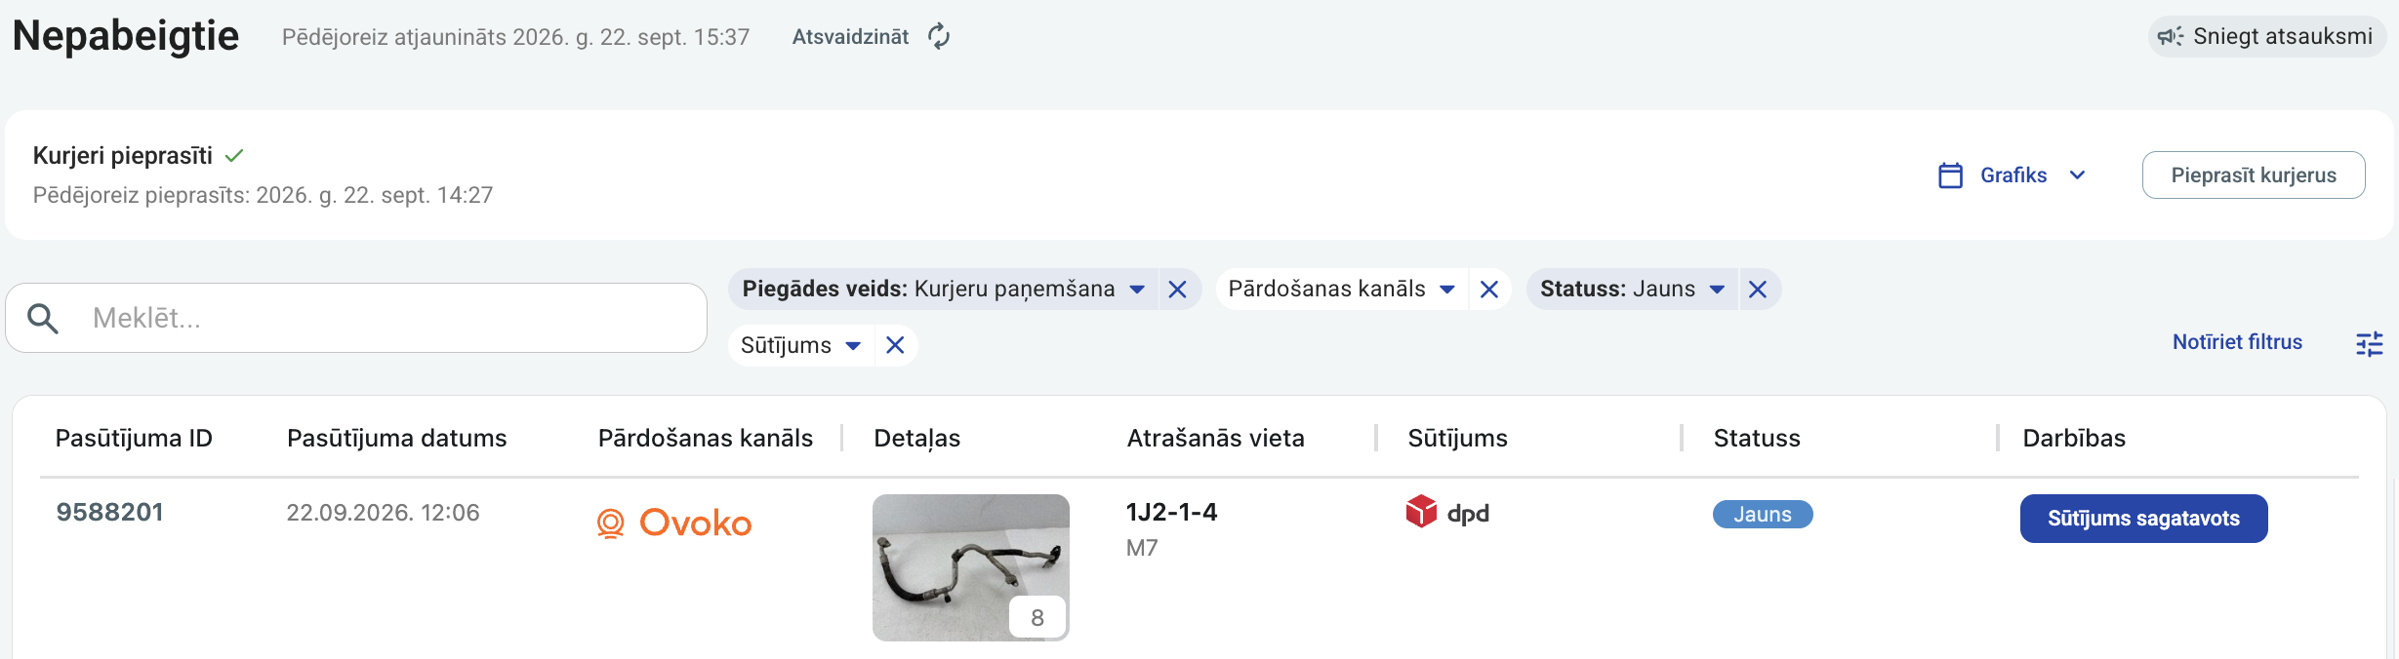The width and height of the screenshot is (2399, 659).
Task: Focus the Meklēt search field
Action: click(x=356, y=318)
